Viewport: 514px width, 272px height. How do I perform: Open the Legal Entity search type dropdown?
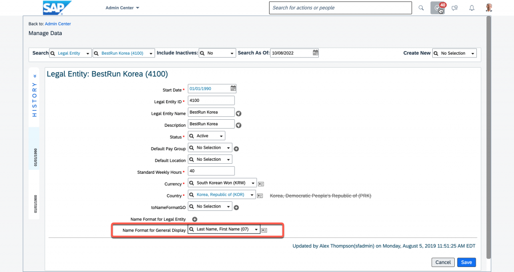click(x=70, y=53)
